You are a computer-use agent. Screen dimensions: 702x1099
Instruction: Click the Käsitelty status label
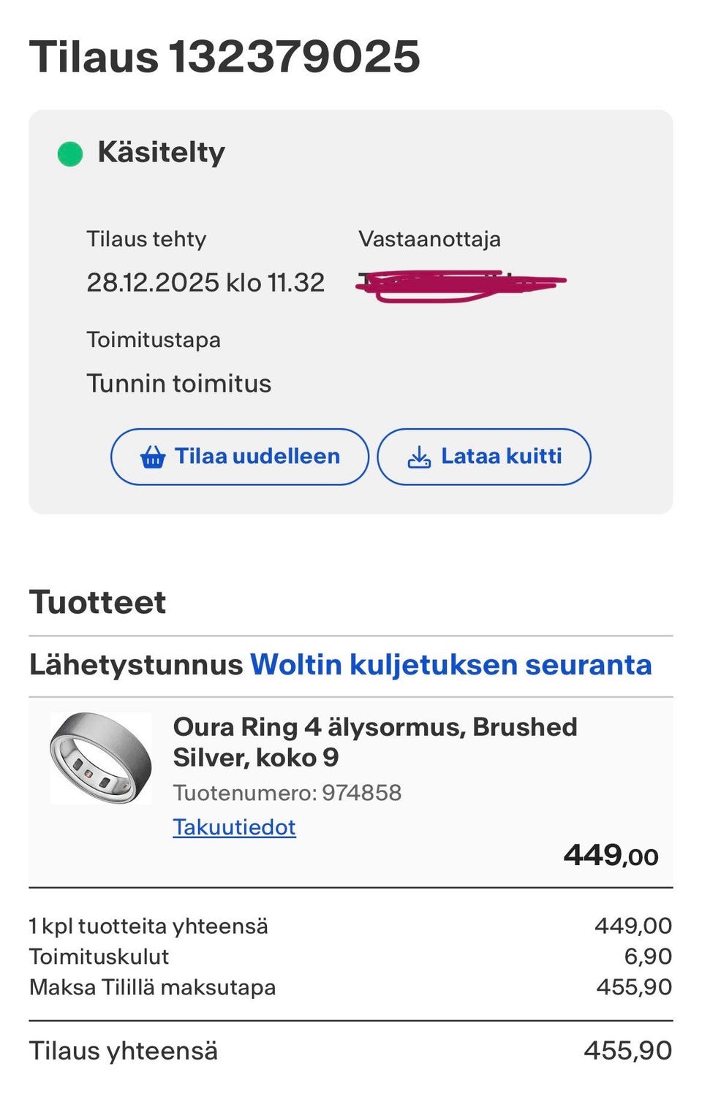[x=159, y=152]
